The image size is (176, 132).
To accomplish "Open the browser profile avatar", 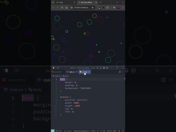I will (119, 8).
